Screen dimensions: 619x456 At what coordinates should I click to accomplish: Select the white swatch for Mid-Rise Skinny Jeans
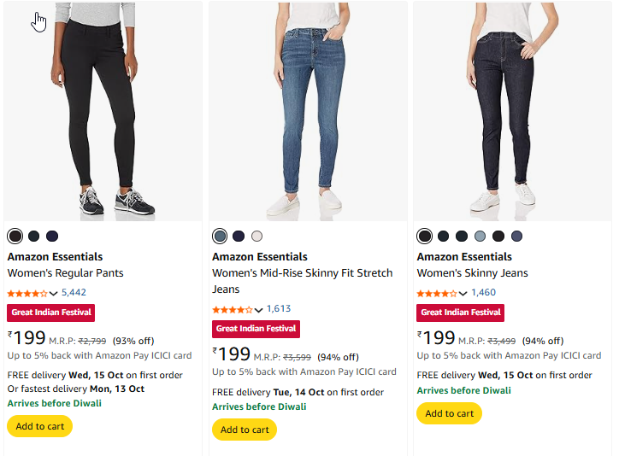coord(257,236)
